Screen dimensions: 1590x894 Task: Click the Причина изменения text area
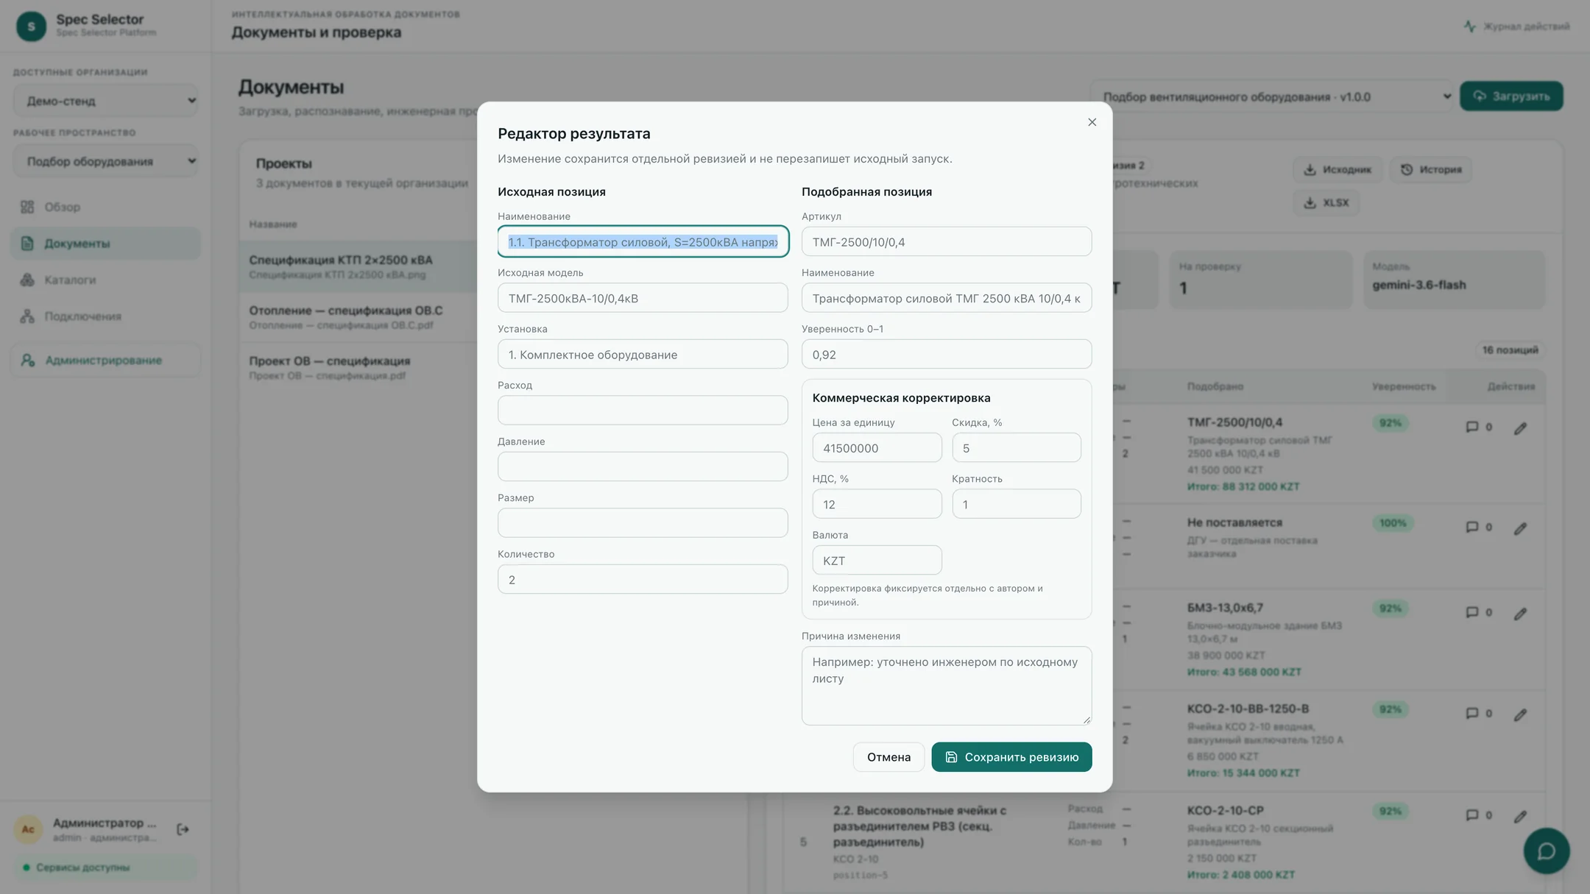[x=947, y=686]
